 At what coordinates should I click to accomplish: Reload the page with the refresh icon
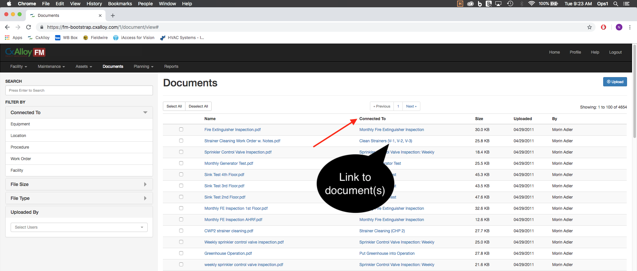click(x=29, y=27)
